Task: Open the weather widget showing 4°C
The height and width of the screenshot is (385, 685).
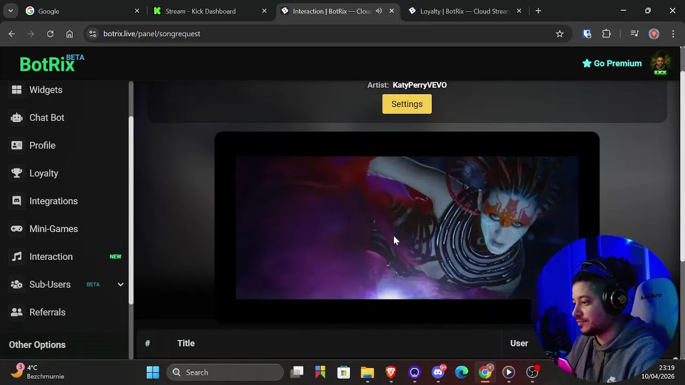Action: click(x=37, y=372)
